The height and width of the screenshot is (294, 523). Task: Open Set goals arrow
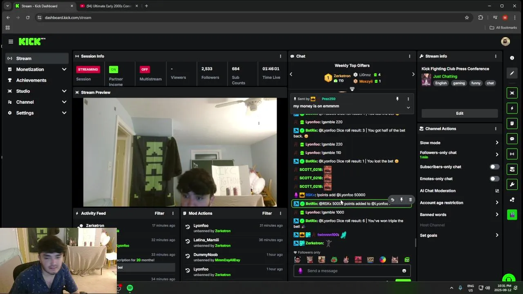pyautogui.click(x=497, y=235)
